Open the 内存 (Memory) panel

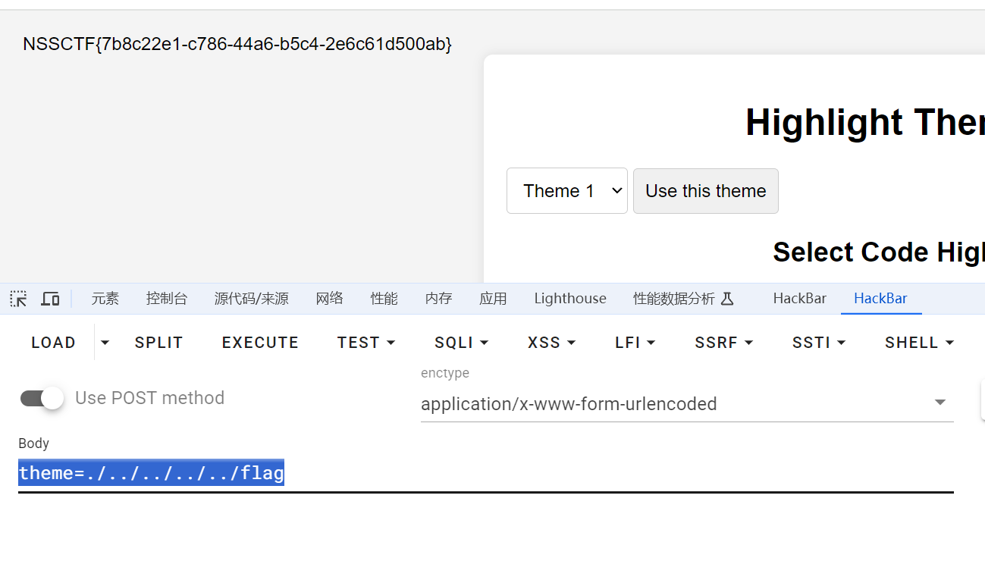pyautogui.click(x=438, y=298)
